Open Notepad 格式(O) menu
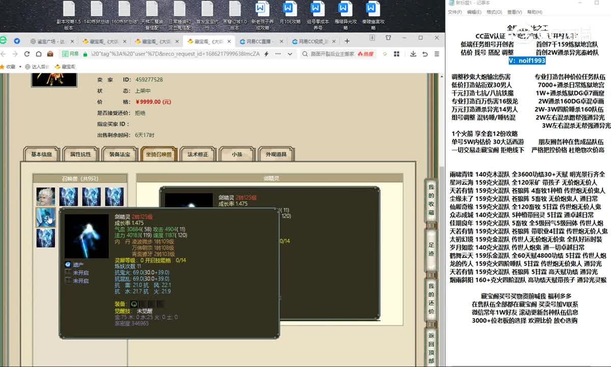611x367 pixels. tap(494, 12)
